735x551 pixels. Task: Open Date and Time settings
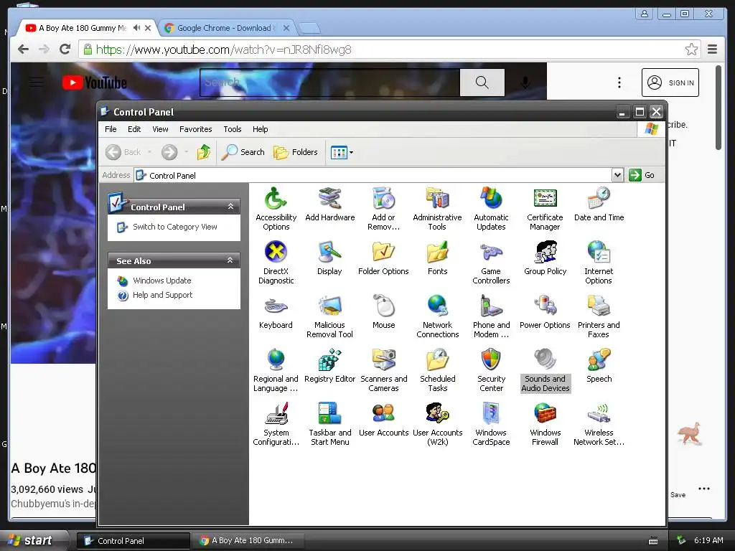(x=599, y=204)
